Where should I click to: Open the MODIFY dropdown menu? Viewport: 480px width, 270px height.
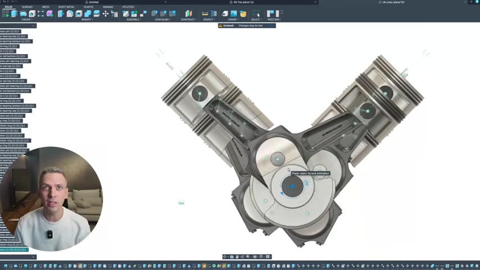click(x=87, y=20)
